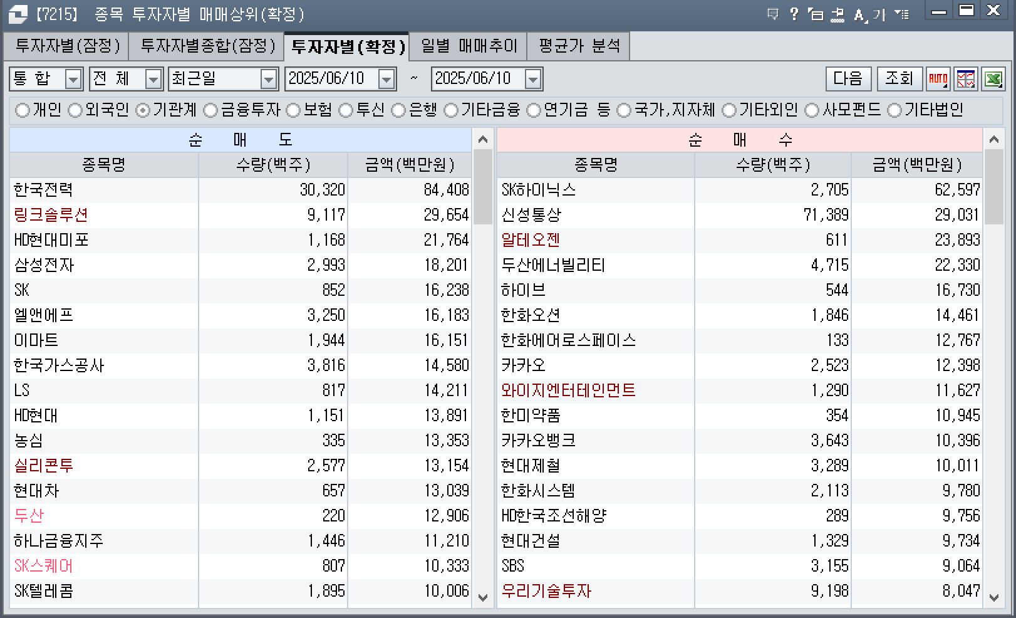The width and height of the screenshot is (1016, 618).
Task: Select SK하이닉스 in 순매수 list
Action: pos(740,190)
